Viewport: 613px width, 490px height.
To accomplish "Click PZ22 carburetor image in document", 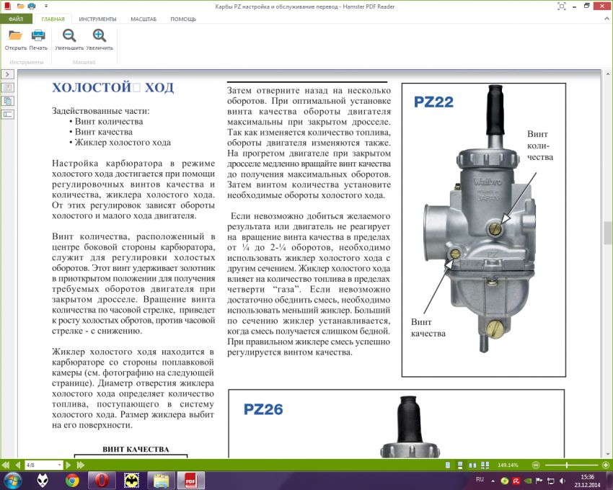I will 480,220.
